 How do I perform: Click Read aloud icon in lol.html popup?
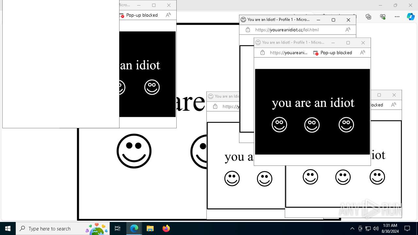tap(348, 30)
